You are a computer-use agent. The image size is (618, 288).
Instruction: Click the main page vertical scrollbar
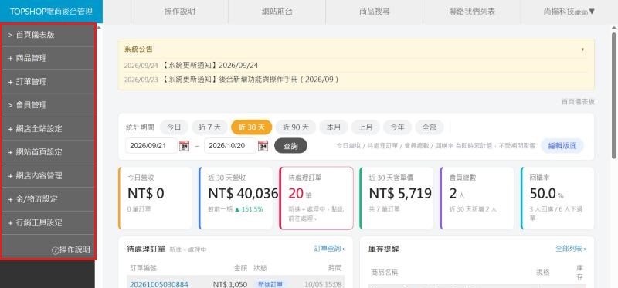pos(614,96)
